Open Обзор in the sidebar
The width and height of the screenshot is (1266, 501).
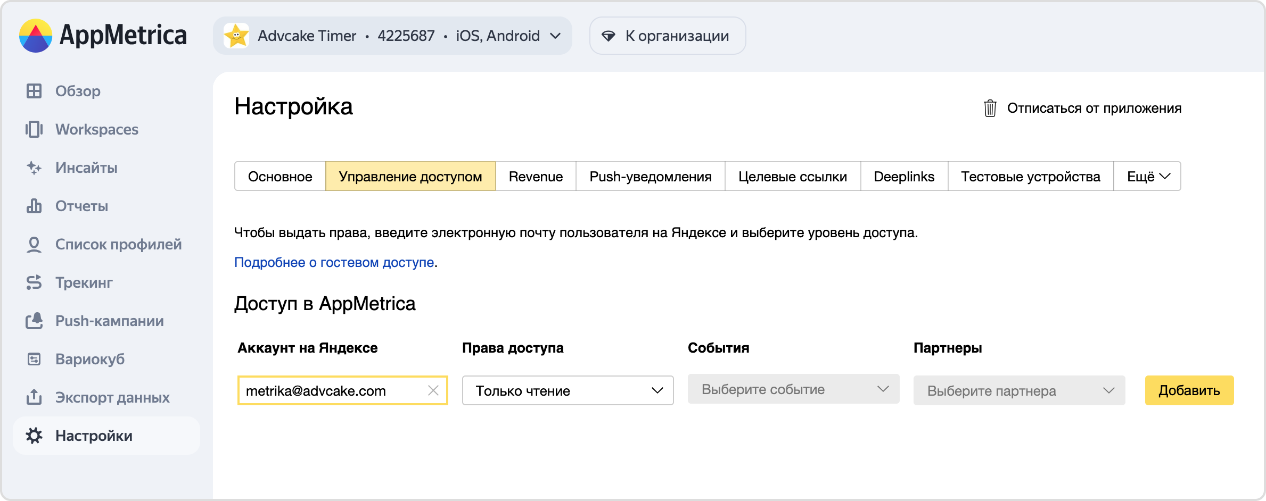pyautogui.click(x=106, y=91)
